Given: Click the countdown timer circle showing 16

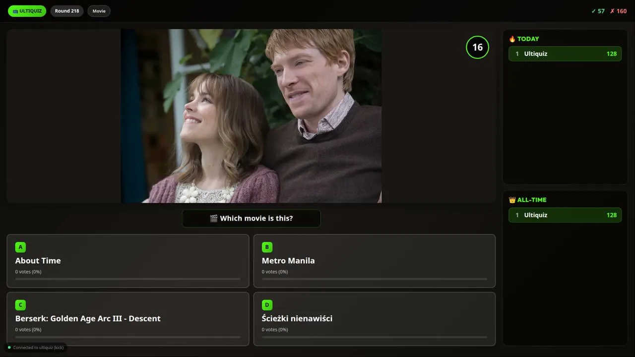Looking at the screenshot, I should 477,47.
